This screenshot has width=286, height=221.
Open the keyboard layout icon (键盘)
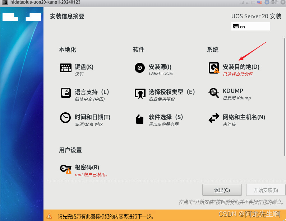(x=66, y=68)
